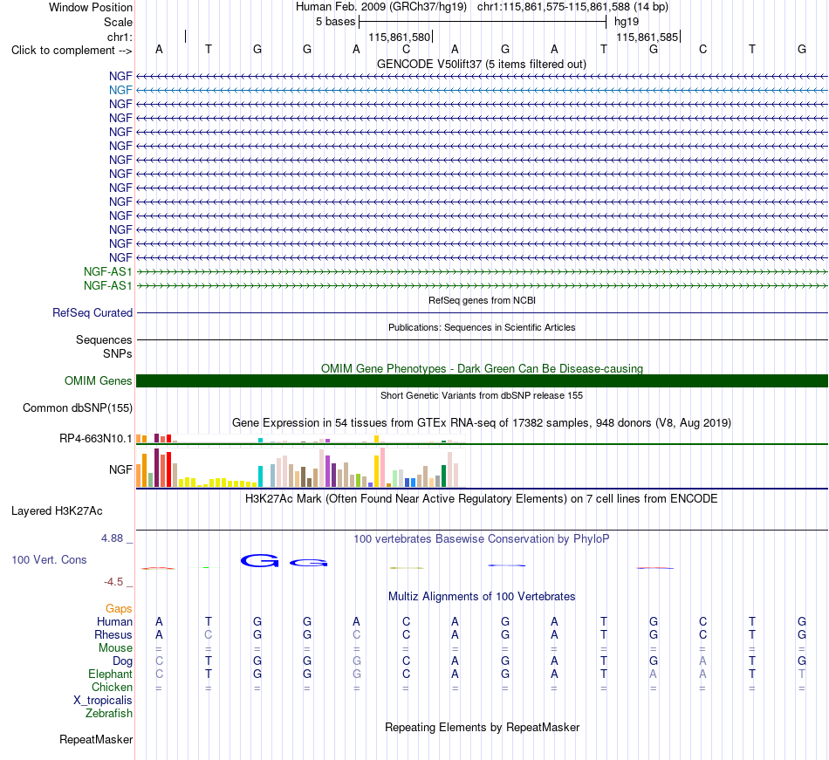Click 'RefSeq genes from NCBI' track title
Screen dimensions: 829x760
pos(482,300)
